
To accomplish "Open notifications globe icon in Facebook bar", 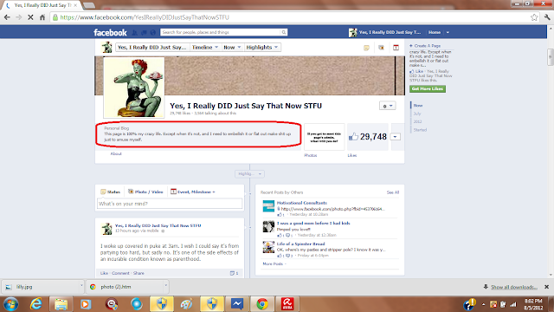I will click(153, 33).
